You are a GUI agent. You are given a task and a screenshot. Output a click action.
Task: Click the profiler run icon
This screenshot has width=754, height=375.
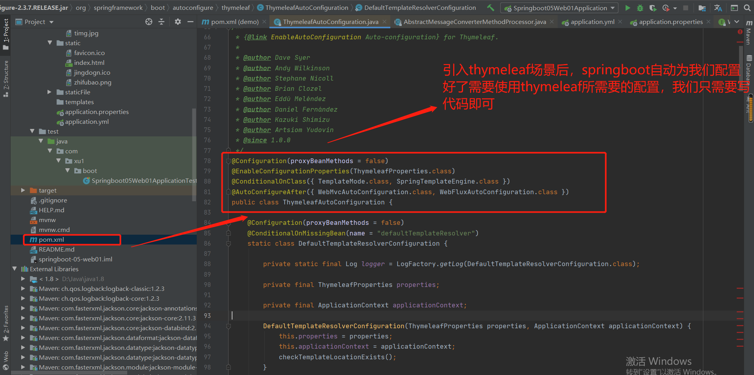(x=666, y=8)
